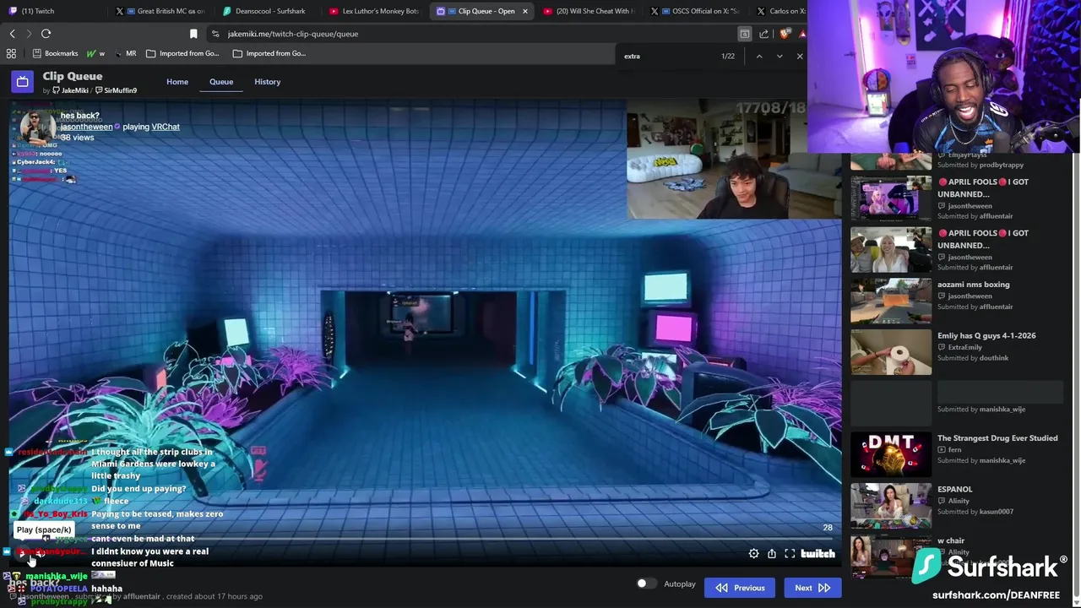
Task: Open clip player settings gear
Action: tap(753, 554)
